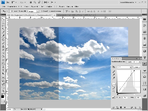The width and height of the screenshot is (148, 111).
Task: Toggle the Show Transform Controls checkbox
Action: (x=42, y=11)
